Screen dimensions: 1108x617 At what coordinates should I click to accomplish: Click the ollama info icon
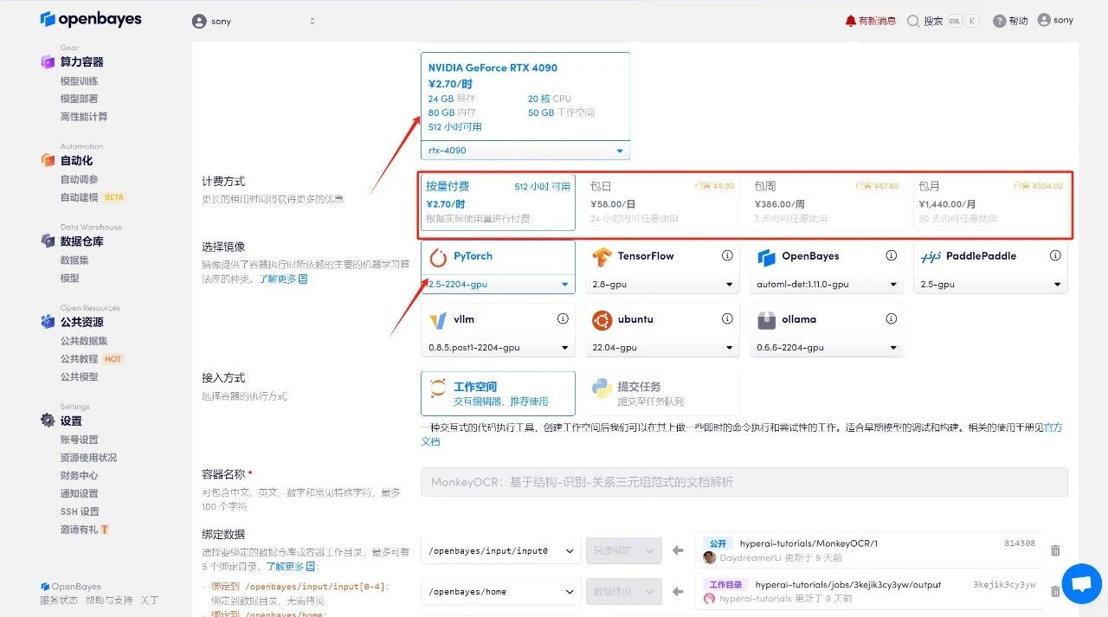tap(891, 319)
